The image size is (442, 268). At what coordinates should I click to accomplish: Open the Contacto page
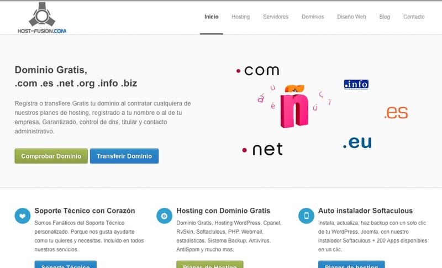414,17
